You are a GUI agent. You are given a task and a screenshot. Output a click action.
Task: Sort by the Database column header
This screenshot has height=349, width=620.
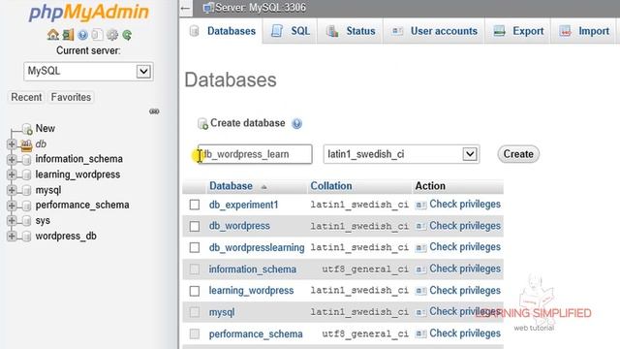pyautogui.click(x=231, y=186)
